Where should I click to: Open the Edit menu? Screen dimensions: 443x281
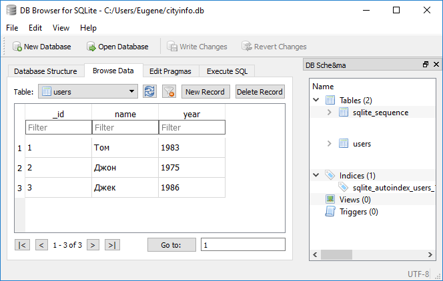click(35, 28)
